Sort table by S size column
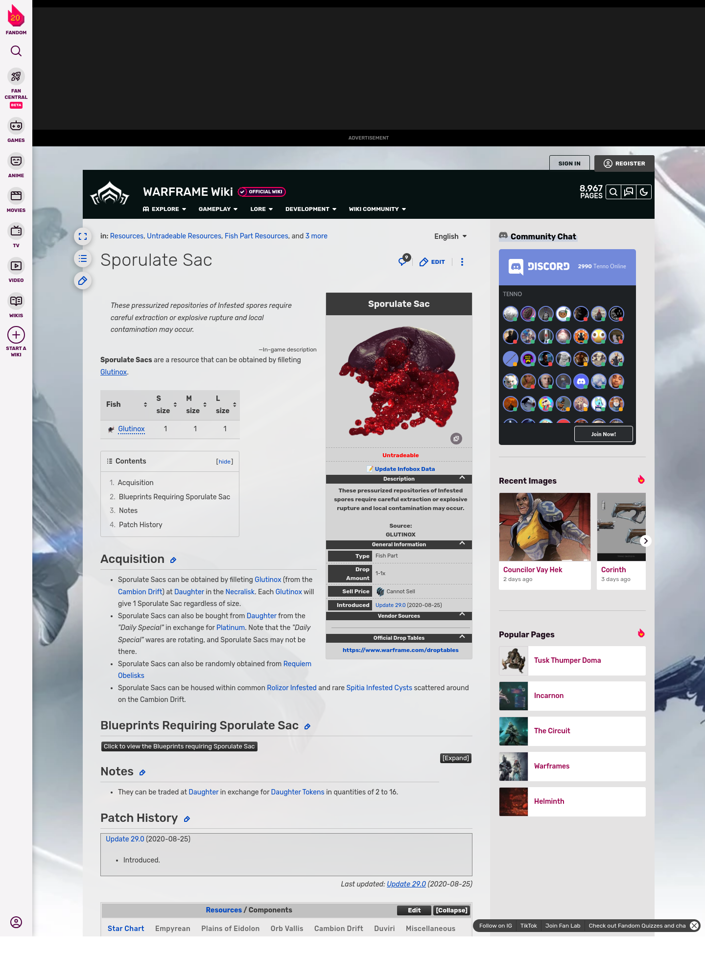705x979 pixels. point(166,405)
